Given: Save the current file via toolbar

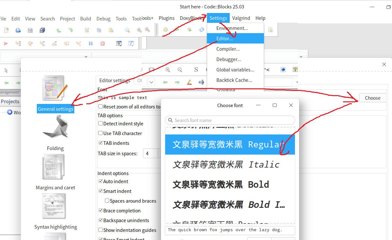Looking at the screenshot, I should click(x=30, y=30).
